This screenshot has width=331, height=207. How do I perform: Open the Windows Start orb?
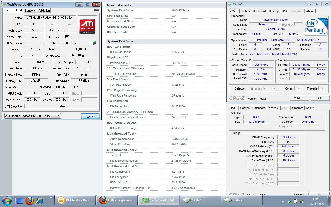pos(7,201)
